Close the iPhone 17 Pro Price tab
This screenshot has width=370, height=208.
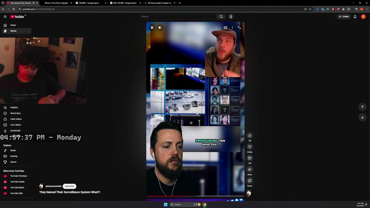click(x=71, y=3)
